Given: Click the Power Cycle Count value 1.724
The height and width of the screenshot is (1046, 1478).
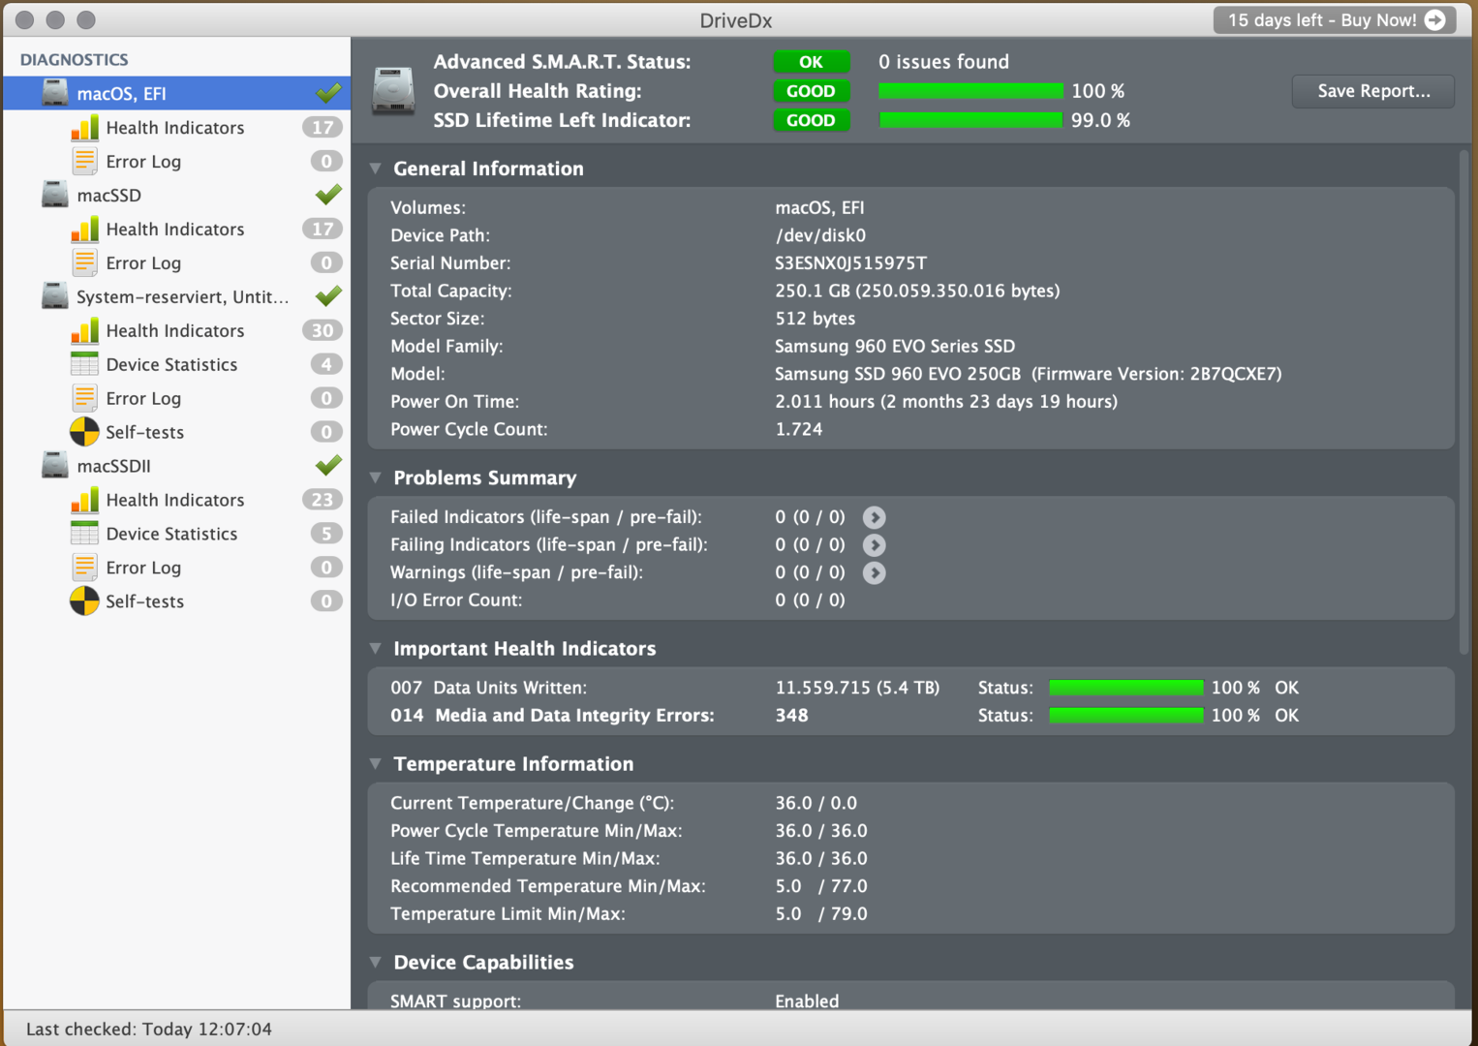Looking at the screenshot, I should [798, 429].
